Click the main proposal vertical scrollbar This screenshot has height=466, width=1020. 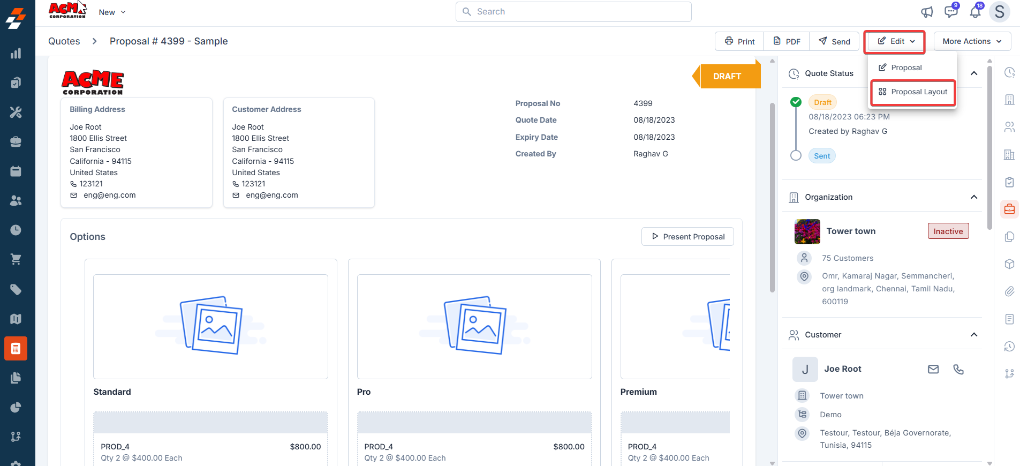[772, 197]
